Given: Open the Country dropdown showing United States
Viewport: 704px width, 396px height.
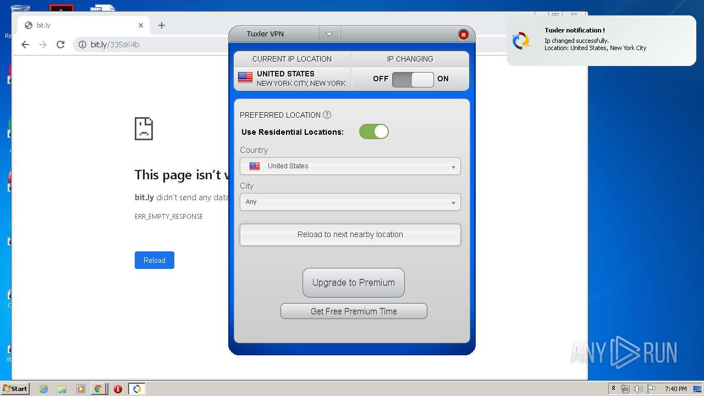Looking at the screenshot, I should tap(350, 166).
